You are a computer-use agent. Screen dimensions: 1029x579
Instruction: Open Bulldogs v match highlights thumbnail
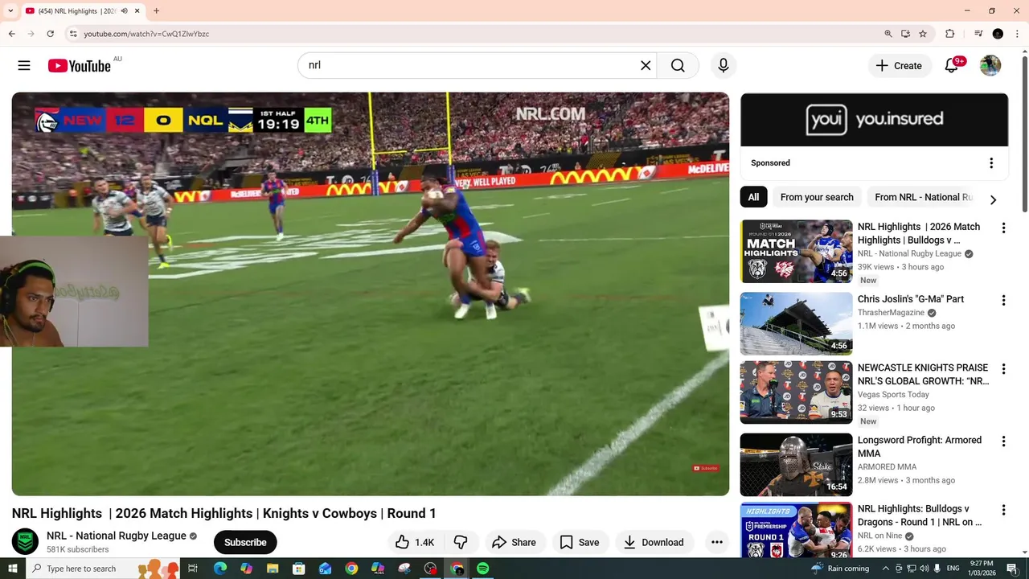796,251
